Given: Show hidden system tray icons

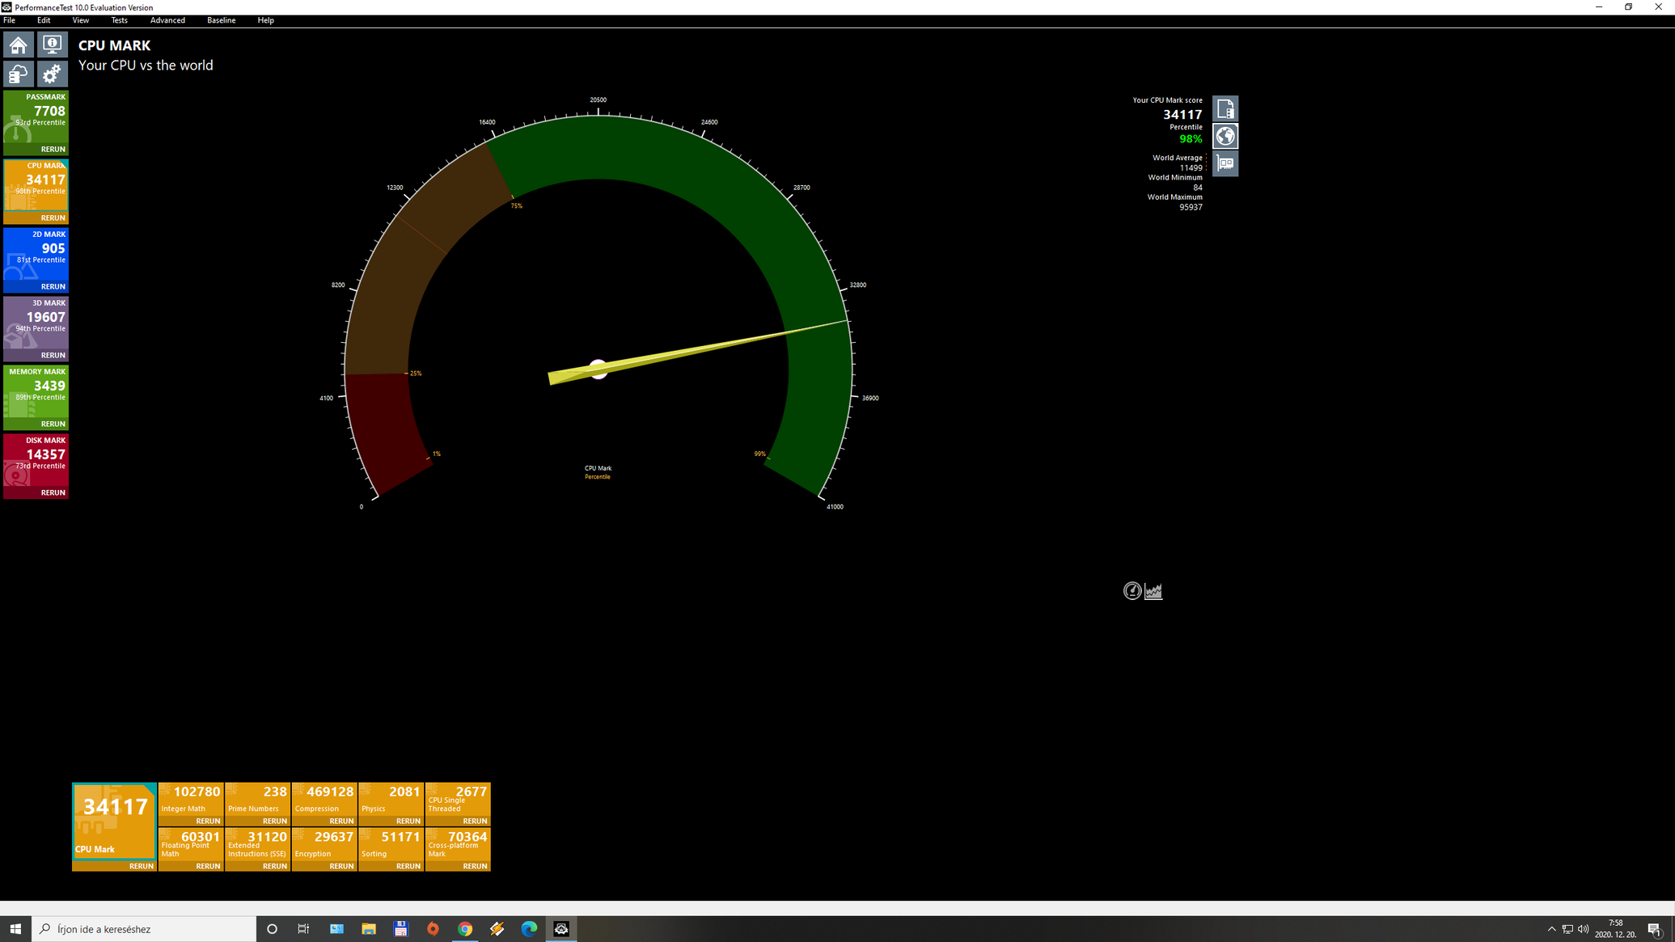Looking at the screenshot, I should click(x=1551, y=929).
